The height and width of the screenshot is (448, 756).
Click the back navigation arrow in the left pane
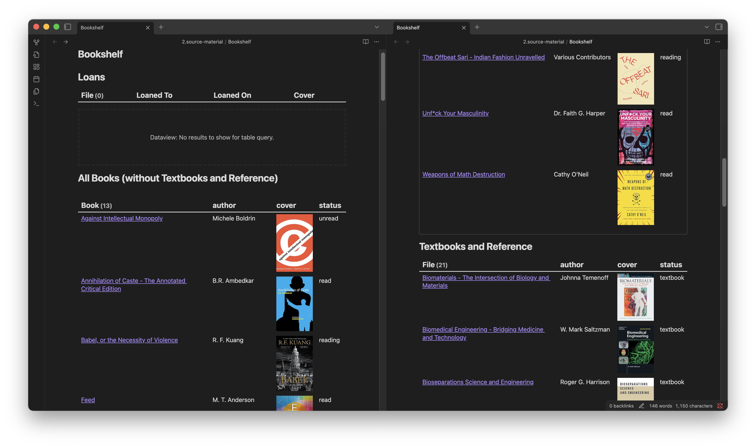[x=55, y=42]
